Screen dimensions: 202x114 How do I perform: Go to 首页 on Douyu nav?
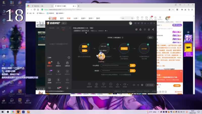pos(62,18)
